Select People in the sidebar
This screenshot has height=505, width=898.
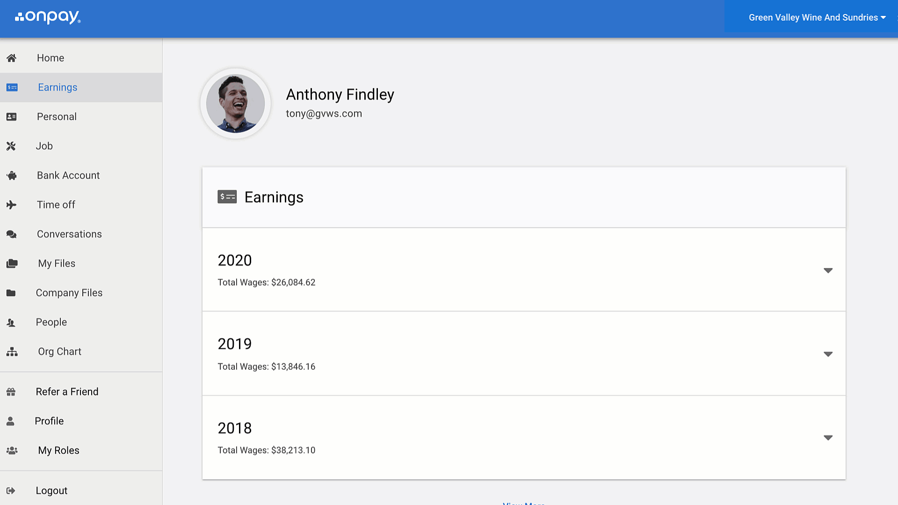click(51, 322)
